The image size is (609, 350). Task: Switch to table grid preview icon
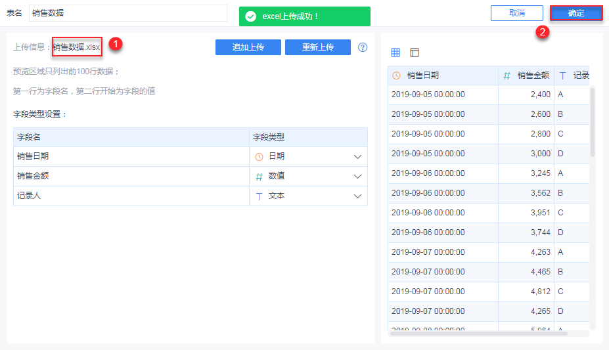coord(395,53)
